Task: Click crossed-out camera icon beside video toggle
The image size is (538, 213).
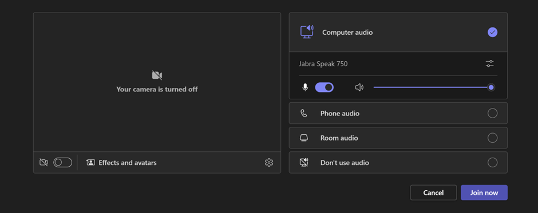Action: pos(43,162)
